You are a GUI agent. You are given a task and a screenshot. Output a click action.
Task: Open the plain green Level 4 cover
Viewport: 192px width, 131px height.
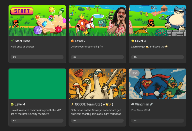click(x=37, y=84)
